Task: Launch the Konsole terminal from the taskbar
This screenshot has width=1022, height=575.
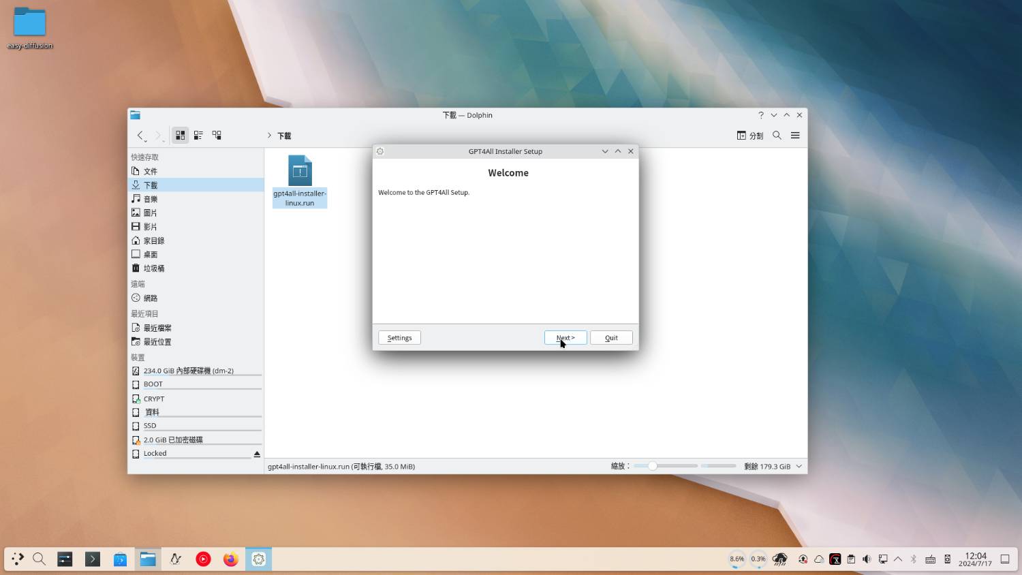Action: point(93,559)
